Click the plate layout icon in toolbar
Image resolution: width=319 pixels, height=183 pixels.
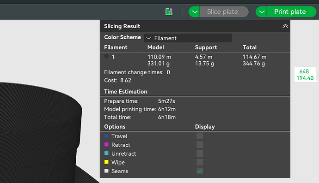click(x=169, y=12)
